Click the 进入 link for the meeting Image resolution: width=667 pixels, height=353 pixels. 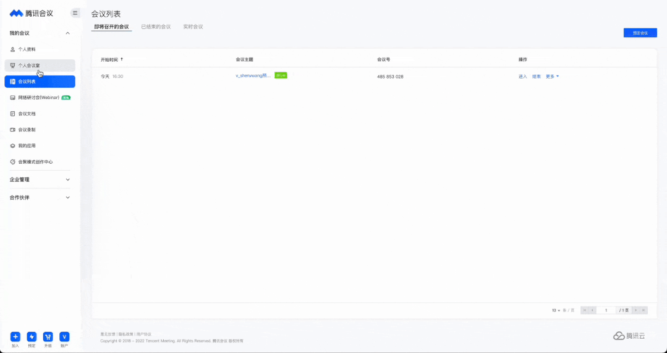click(522, 77)
